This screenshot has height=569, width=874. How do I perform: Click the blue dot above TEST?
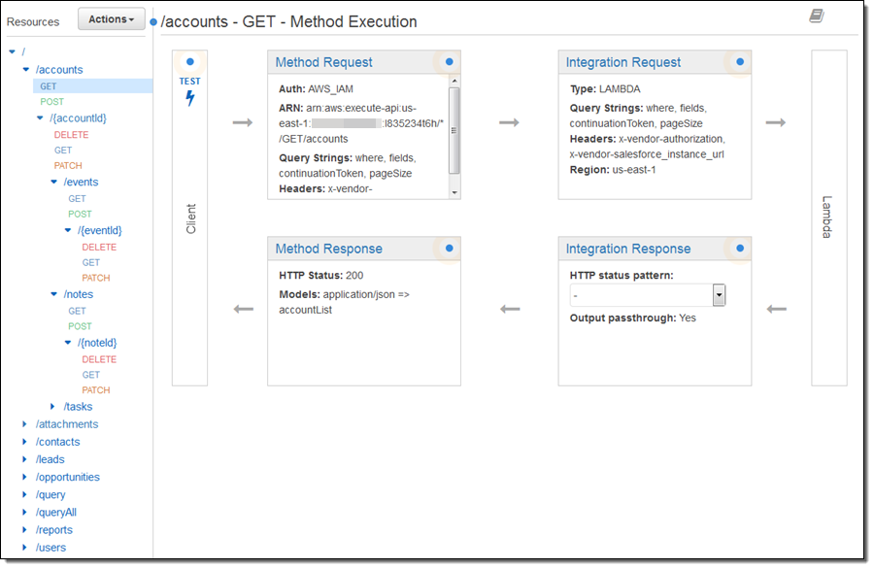click(190, 61)
